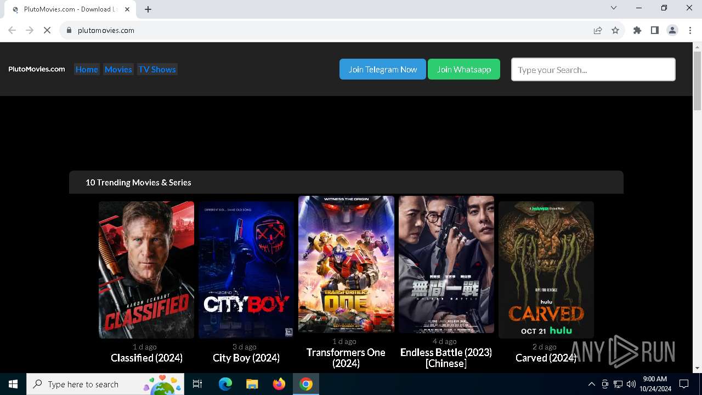View site information padlock icon
Screen dimensions: 702x395
click(x=69, y=30)
